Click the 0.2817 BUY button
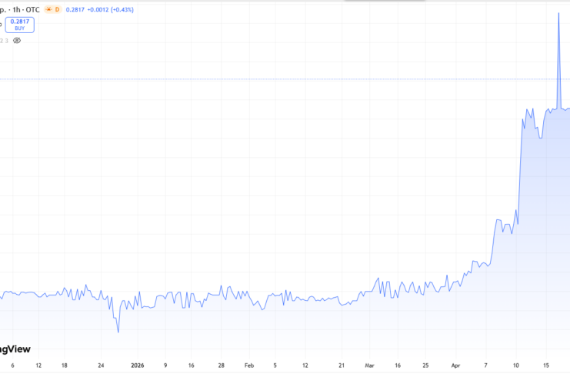Viewport: 570px width, 374px height. click(x=19, y=25)
